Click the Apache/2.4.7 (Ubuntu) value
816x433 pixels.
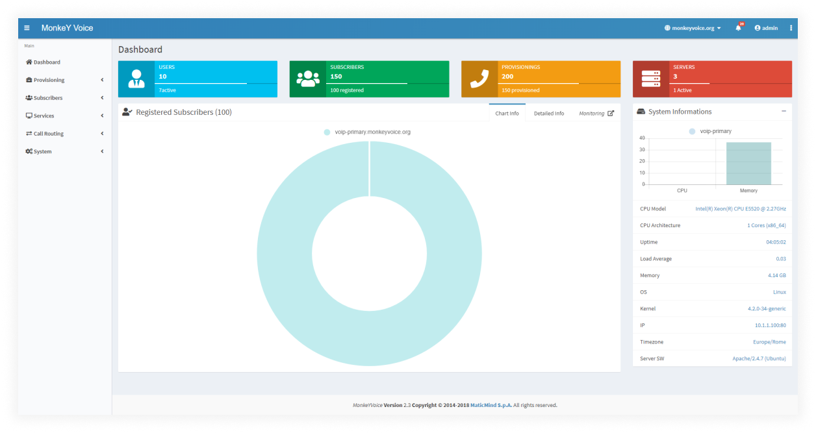click(759, 358)
